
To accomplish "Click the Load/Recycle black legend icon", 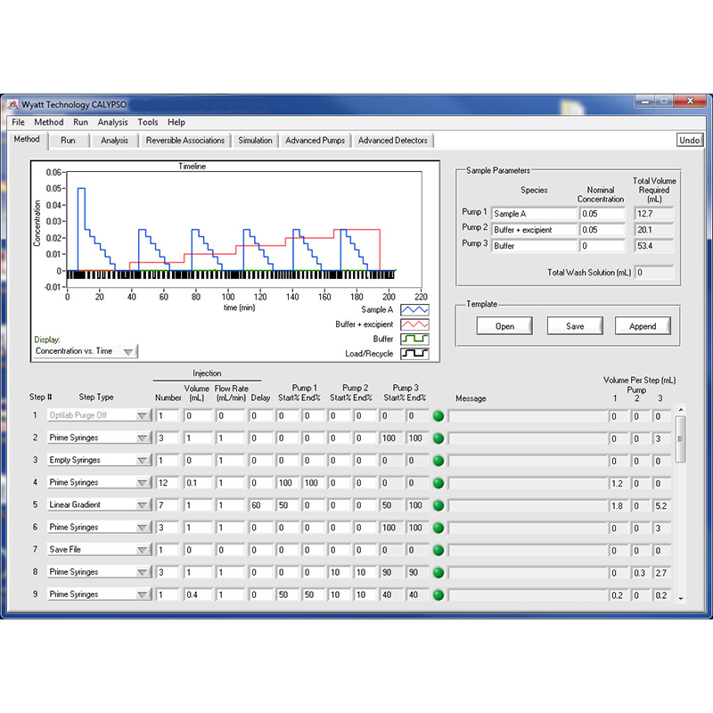I will (414, 354).
